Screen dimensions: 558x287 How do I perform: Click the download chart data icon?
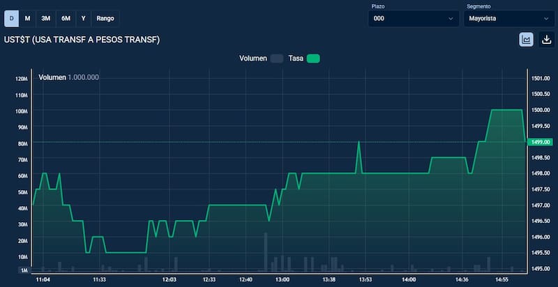click(546, 40)
